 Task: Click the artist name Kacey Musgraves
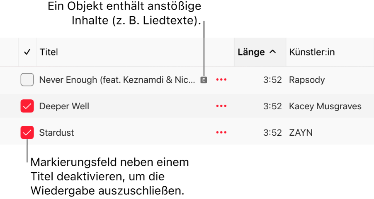tap(325, 106)
